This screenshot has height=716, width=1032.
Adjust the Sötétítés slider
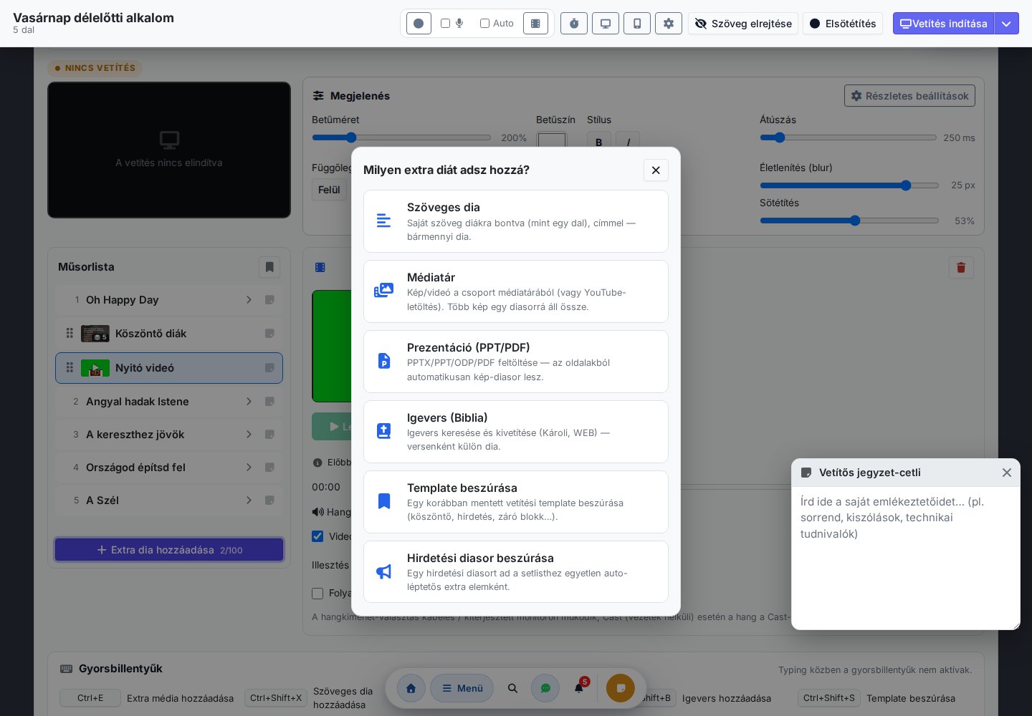[x=849, y=221]
